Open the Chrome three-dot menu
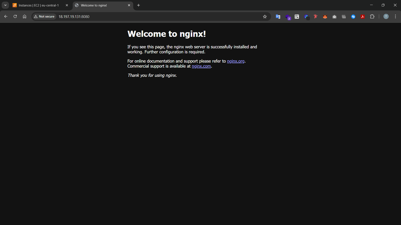The height and width of the screenshot is (225, 401). point(395,16)
